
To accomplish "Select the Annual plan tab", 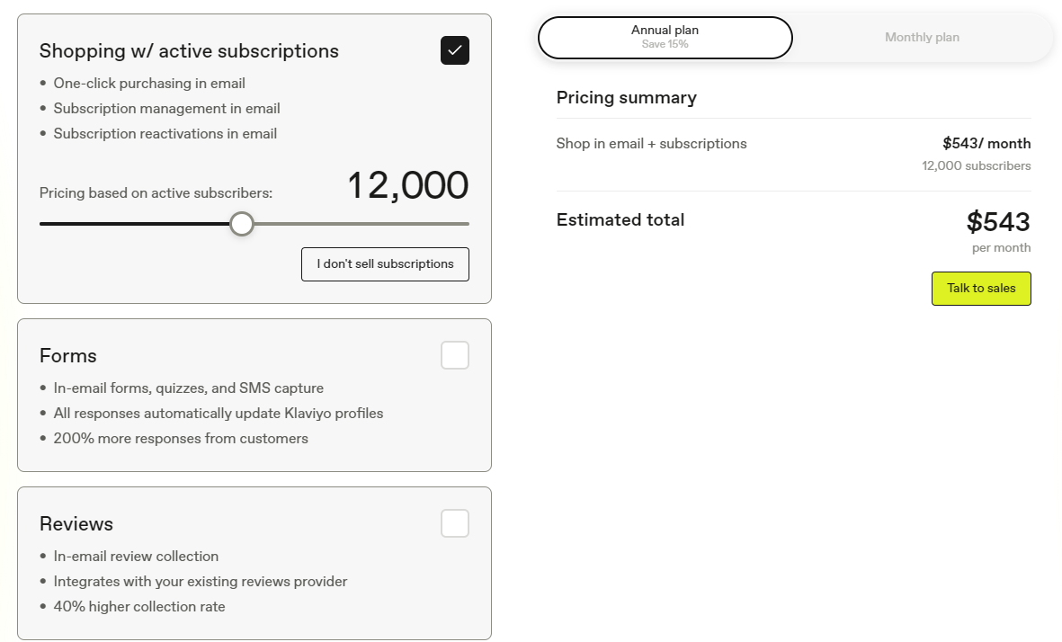I will [x=665, y=37].
